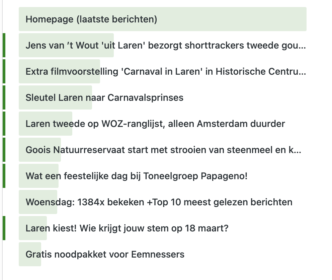Open the Homepage (laatste berichten) entry
The image size is (332, 280).
(x=91, y=19)
